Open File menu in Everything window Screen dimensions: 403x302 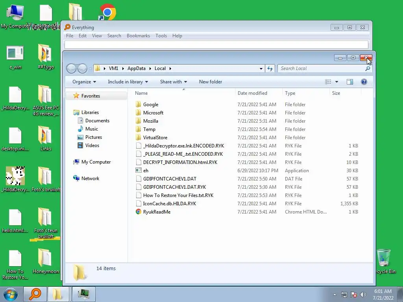point(70,36)
